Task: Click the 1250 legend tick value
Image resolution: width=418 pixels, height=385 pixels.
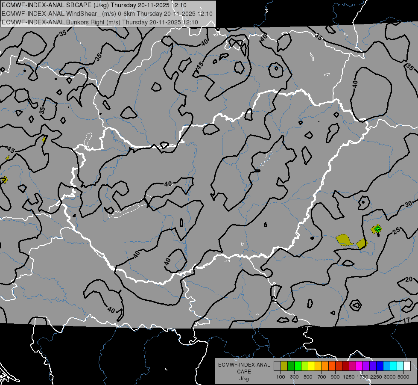Action: (x=349, y=377)
